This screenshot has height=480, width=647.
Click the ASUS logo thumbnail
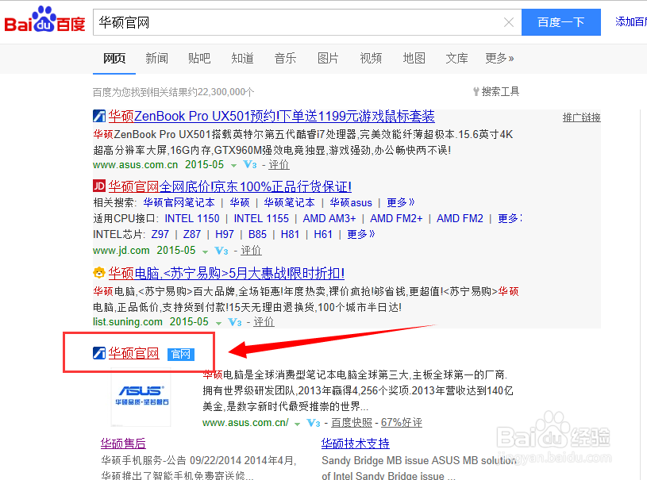tap(141, 397)
